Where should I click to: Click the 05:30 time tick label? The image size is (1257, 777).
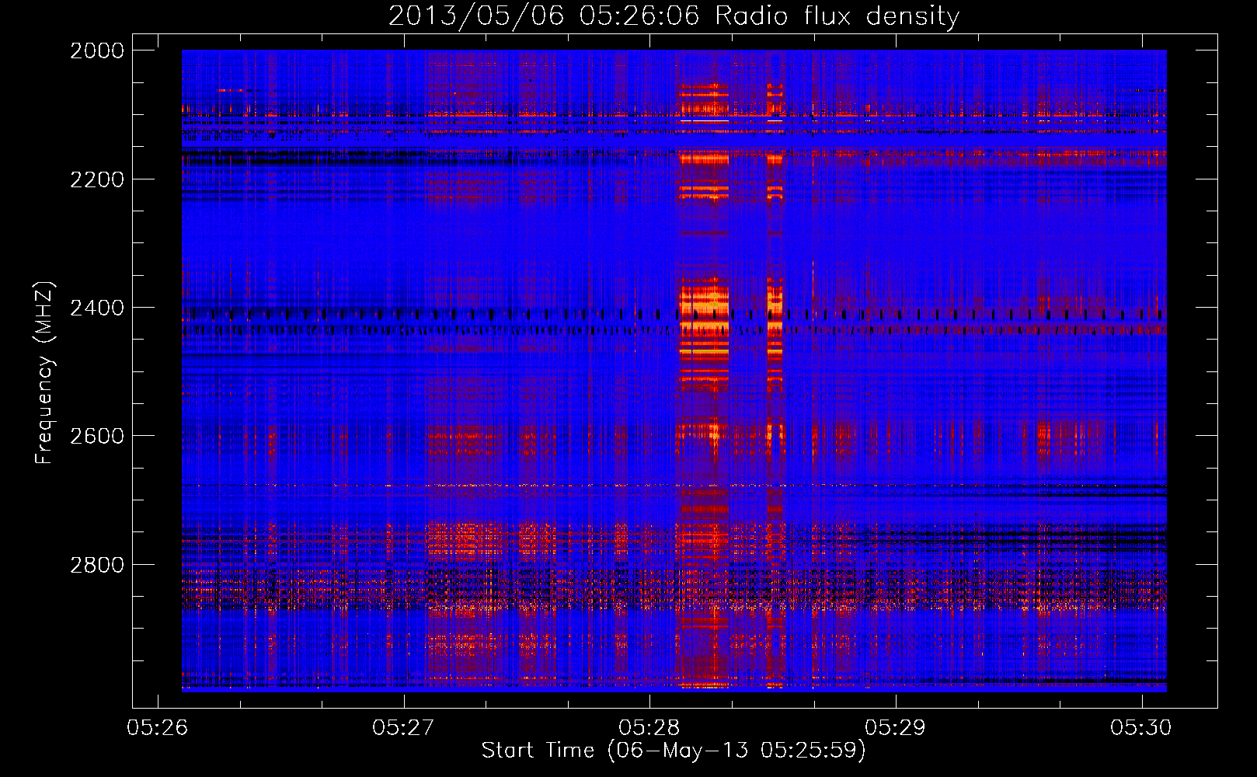coord(1141,727)
